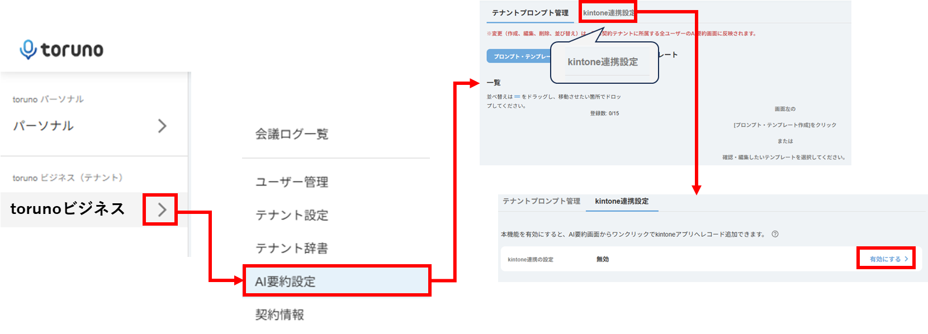
Task: Select the パーソナル sidebar entry
Action: coord(94,126)
